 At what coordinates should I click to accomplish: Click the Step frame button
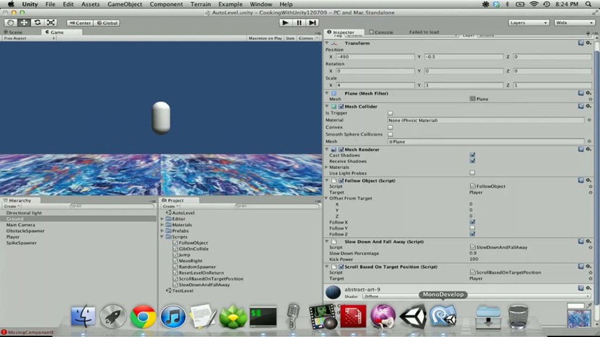pyautogui.click(x=312, y=22)
